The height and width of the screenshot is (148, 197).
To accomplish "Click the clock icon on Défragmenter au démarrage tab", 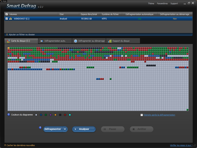I will (x=76, y=41).
